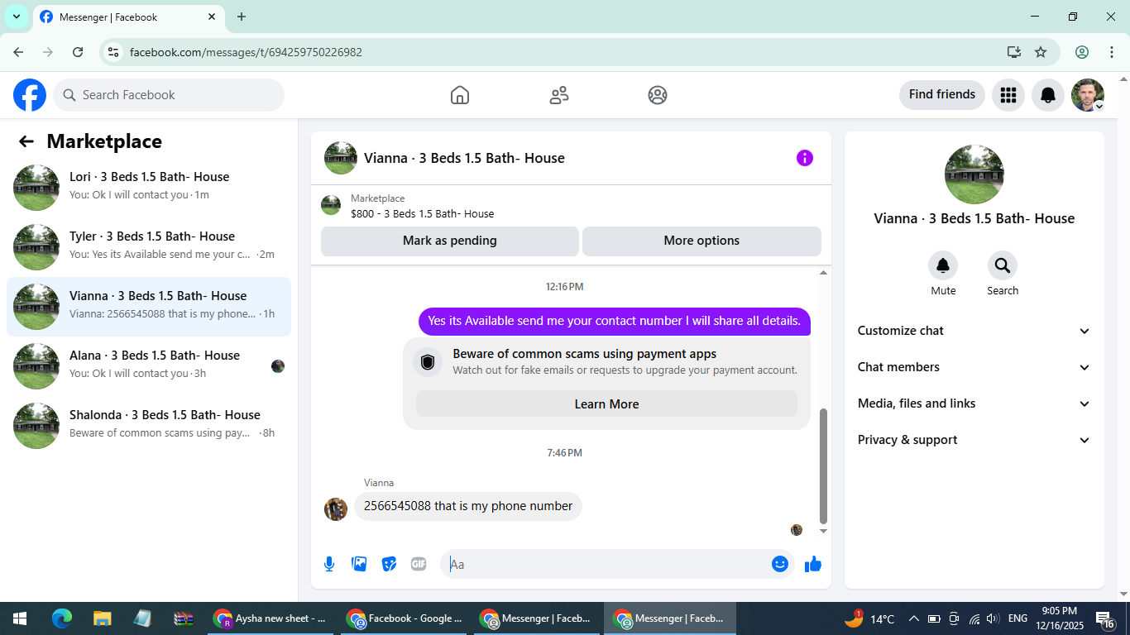This screenshot has height=635, width=1130.
Task: Expand Media, files and links section
Action: [x=974, y=403]
